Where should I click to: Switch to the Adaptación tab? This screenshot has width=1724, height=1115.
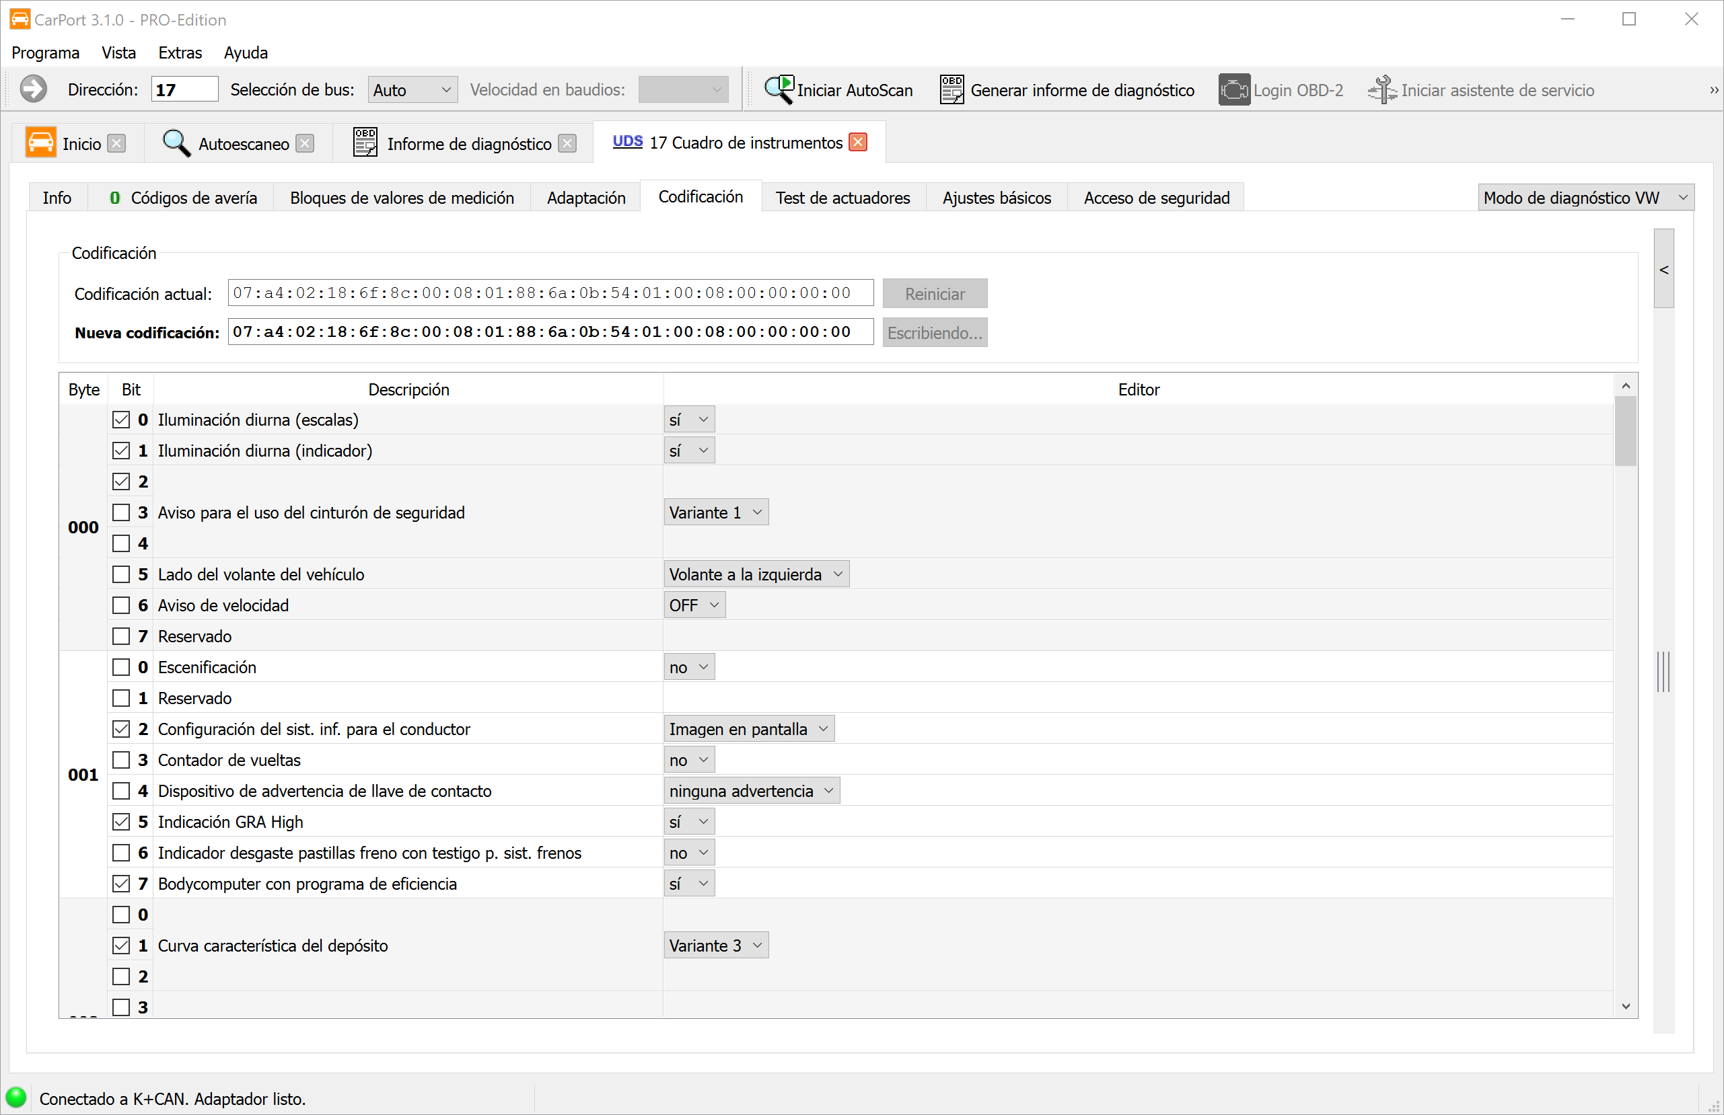coord(585,198)
